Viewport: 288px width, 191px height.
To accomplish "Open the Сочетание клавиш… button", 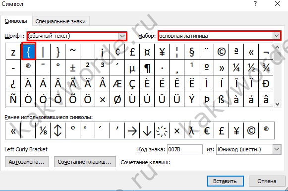I will [85, 162].
